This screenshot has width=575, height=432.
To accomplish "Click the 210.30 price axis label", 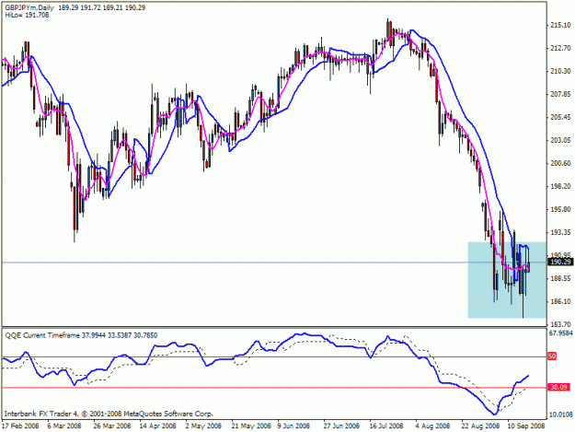I will [x=560, y=71].
